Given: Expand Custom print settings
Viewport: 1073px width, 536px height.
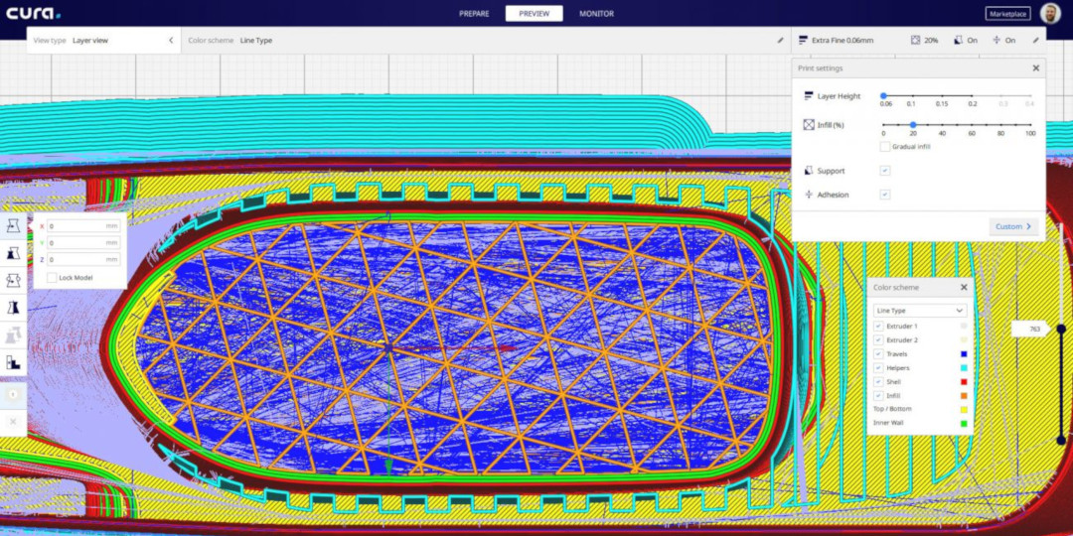Looking at the screenshot, I should pos(1013,226).
